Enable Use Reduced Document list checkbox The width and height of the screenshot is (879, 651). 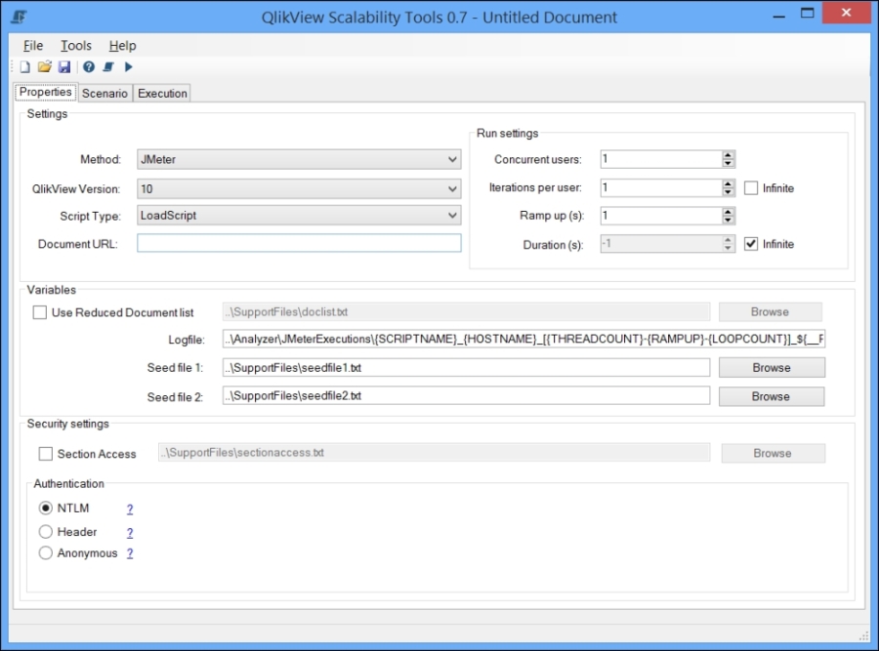pos(40,312)
